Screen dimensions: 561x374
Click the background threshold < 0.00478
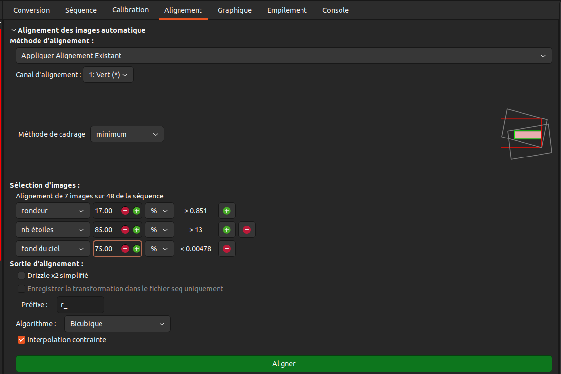[x=196, y=249]
